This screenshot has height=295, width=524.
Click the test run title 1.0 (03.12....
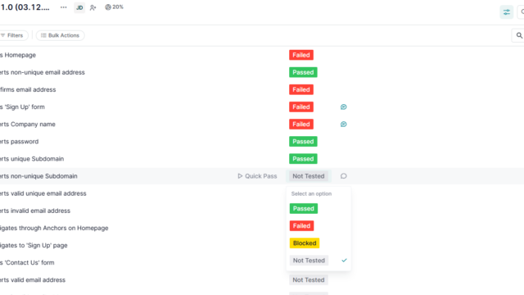[x=25, y=7]
